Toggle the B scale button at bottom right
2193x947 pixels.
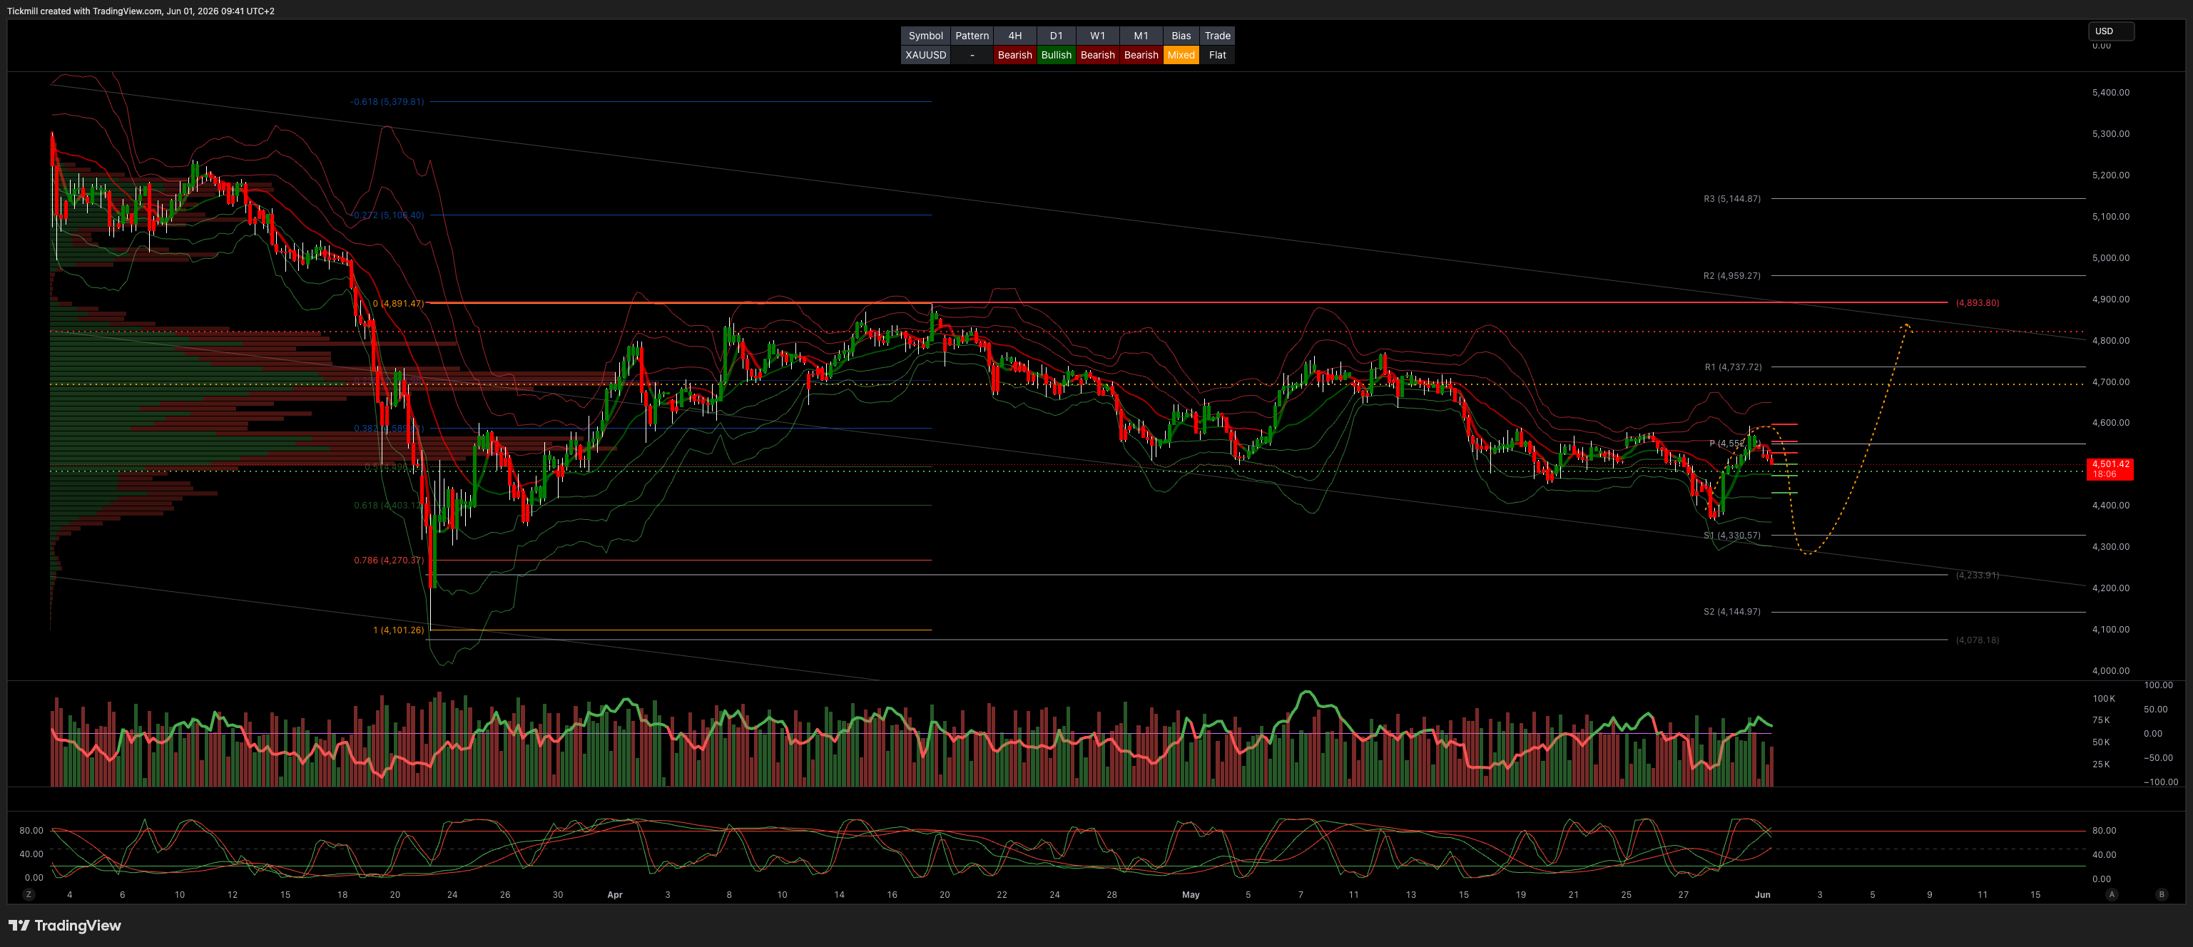coord(2162,894)
